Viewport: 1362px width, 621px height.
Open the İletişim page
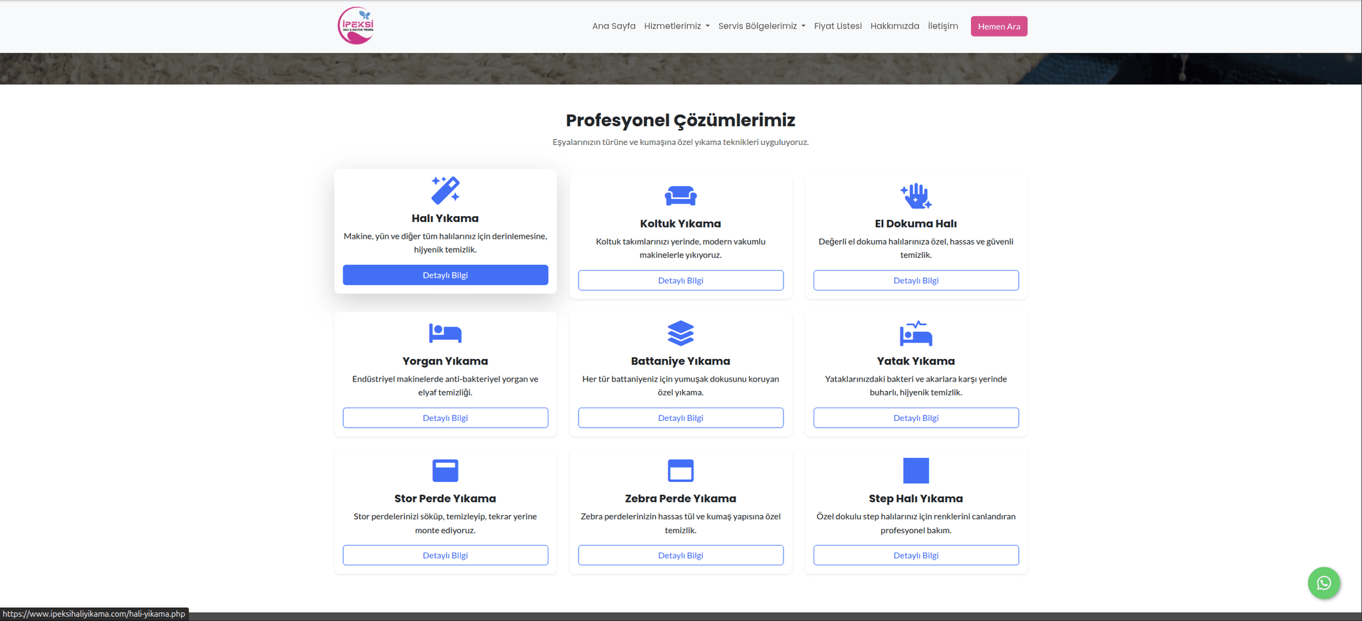pyautogui.click(x=943, y=26)
